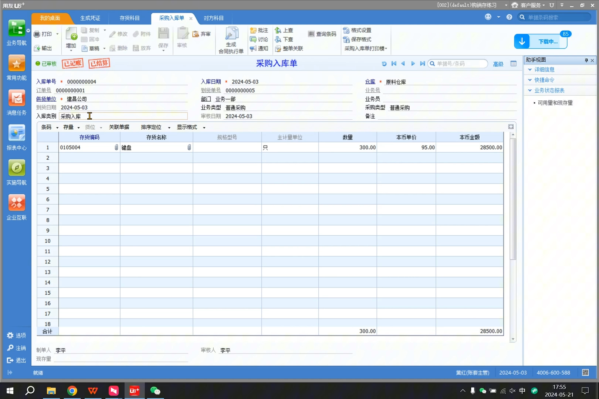This screenshot has height=399, width=599.
Task: Select the 生成合同执行单 icon
Action: [x=231, y=40]
